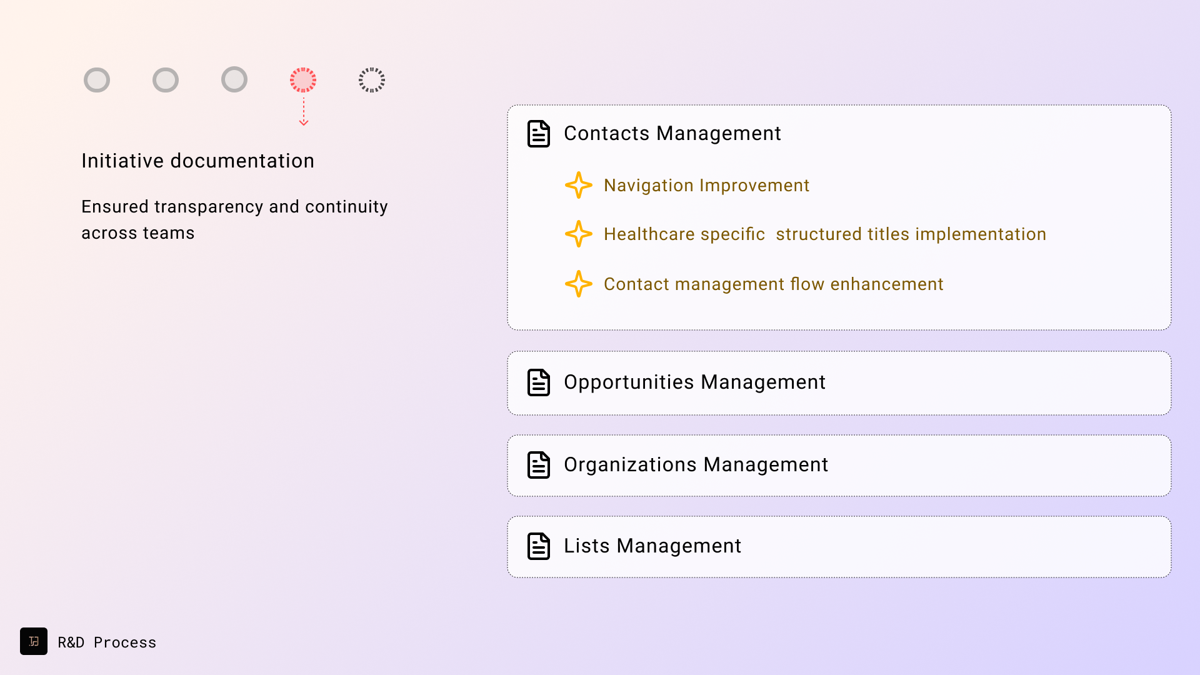Open Contact management flow enhancement item
Viewport: 1200px width, 675px height.
[773, 284]
